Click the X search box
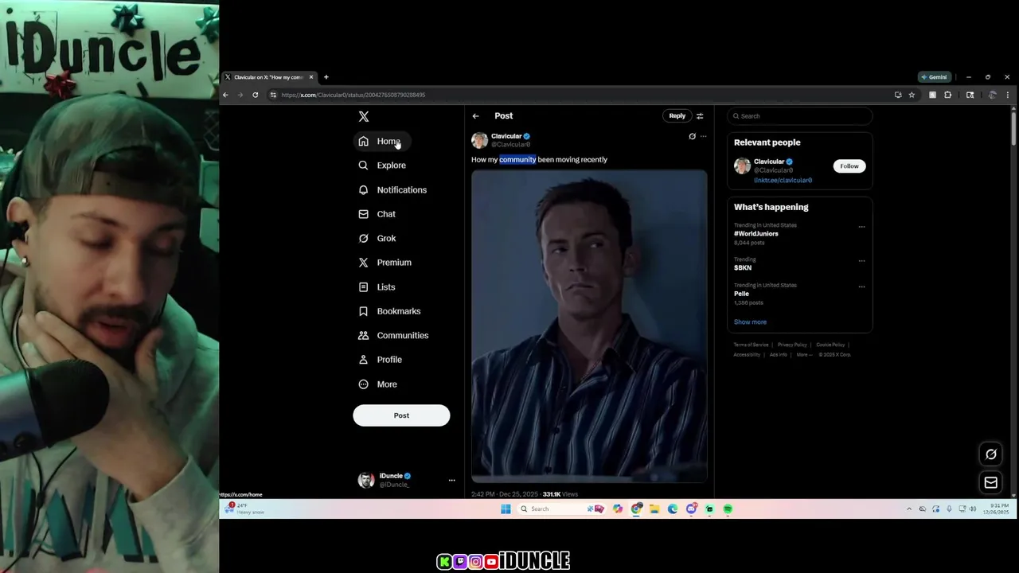Image resolution: width=1019 pixels, height=573 pixels. tap(799, 116)
